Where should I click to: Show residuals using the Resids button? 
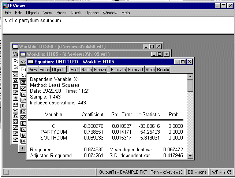coord(163,69)
